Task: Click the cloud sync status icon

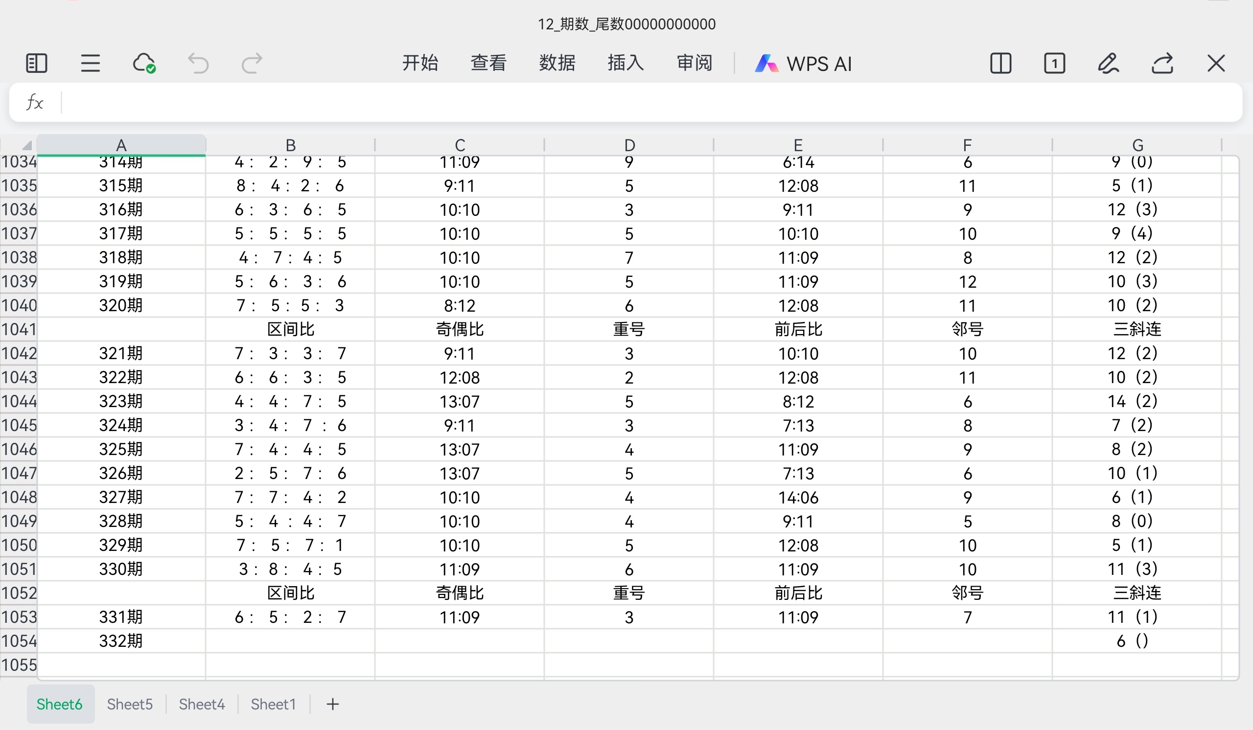Action: point(144,64)
